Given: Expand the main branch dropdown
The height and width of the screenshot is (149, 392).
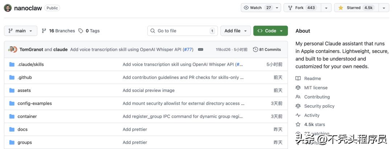Looking at the screenshot, I should click(x=21, y=31).
